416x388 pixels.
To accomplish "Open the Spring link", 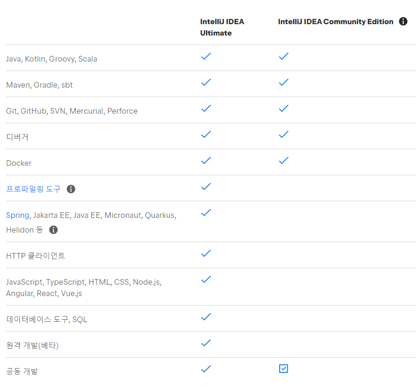I will point(18,215).
